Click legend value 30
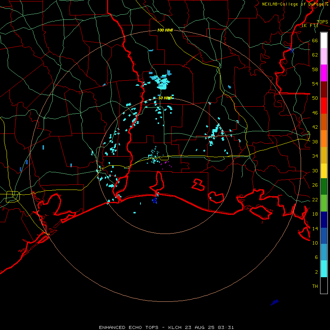Image resolution: width=330 pixels, height=330 pixels. point(315,170)
